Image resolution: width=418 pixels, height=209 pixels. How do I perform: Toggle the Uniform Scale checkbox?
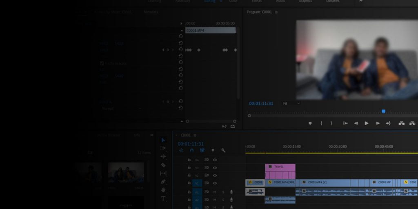click(102, 63)
